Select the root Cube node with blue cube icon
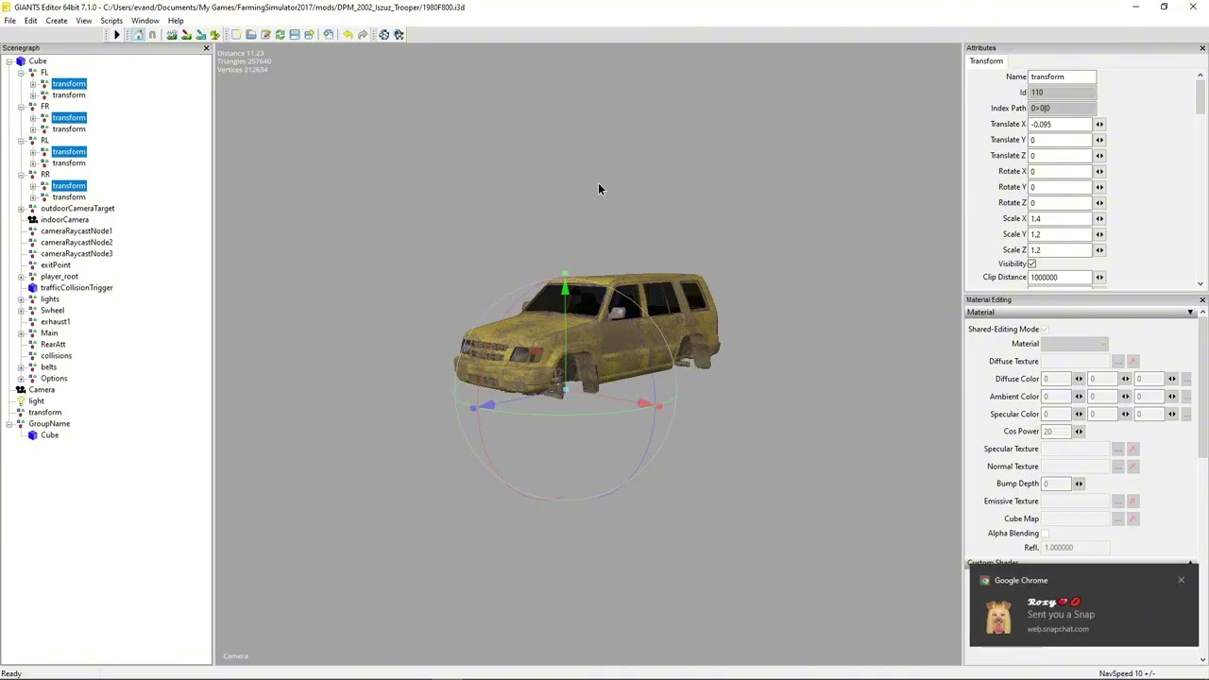The height and width of the screenshot is (680, 1209). pos(38,61)
